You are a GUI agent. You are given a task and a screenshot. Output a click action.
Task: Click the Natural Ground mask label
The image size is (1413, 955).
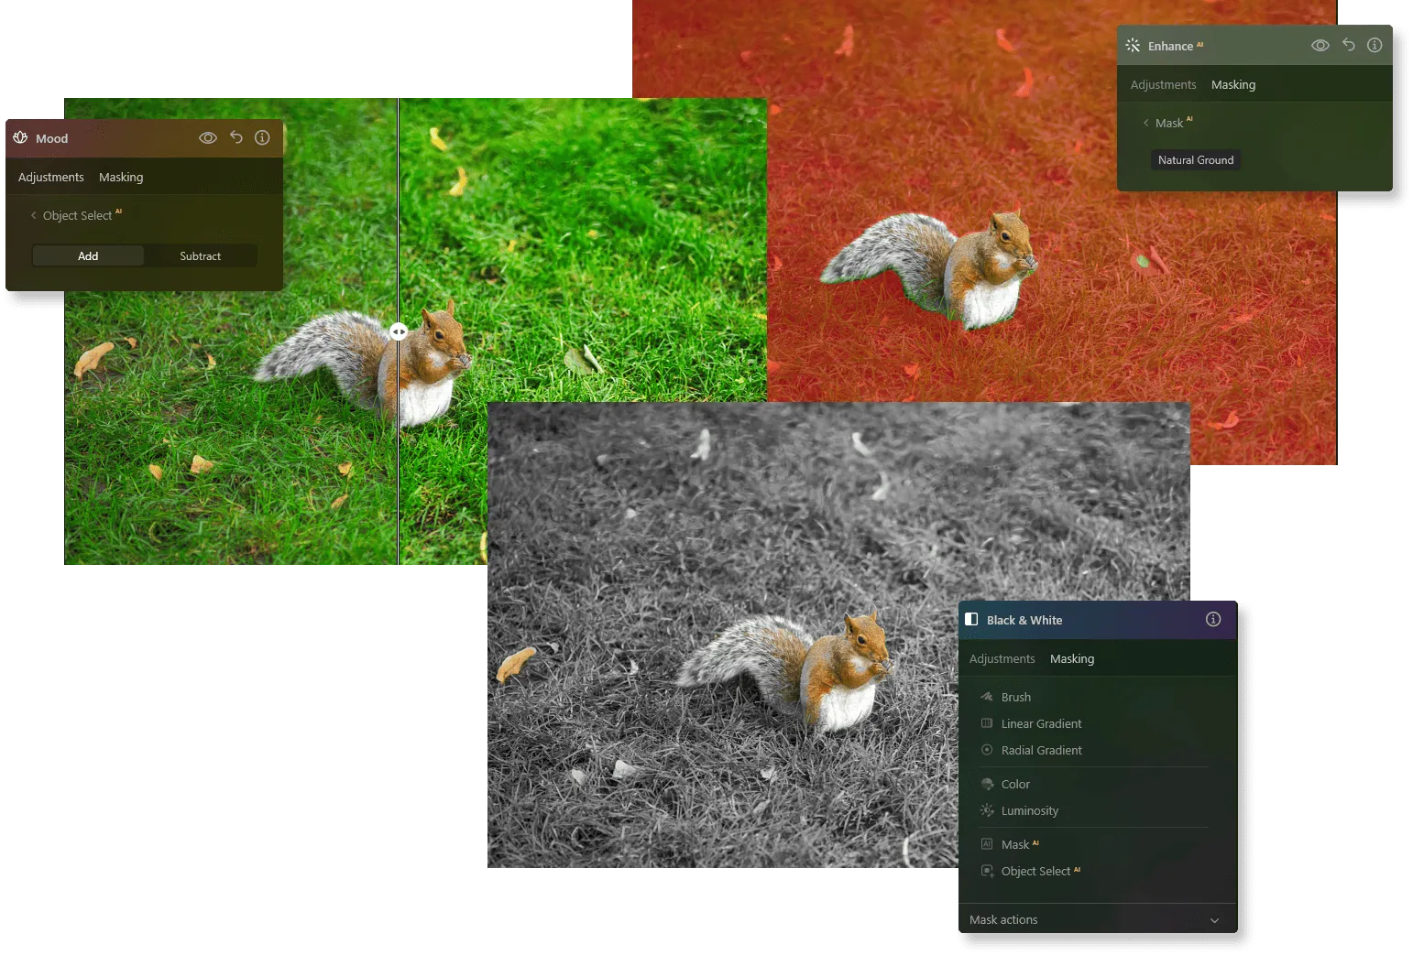1195,159
